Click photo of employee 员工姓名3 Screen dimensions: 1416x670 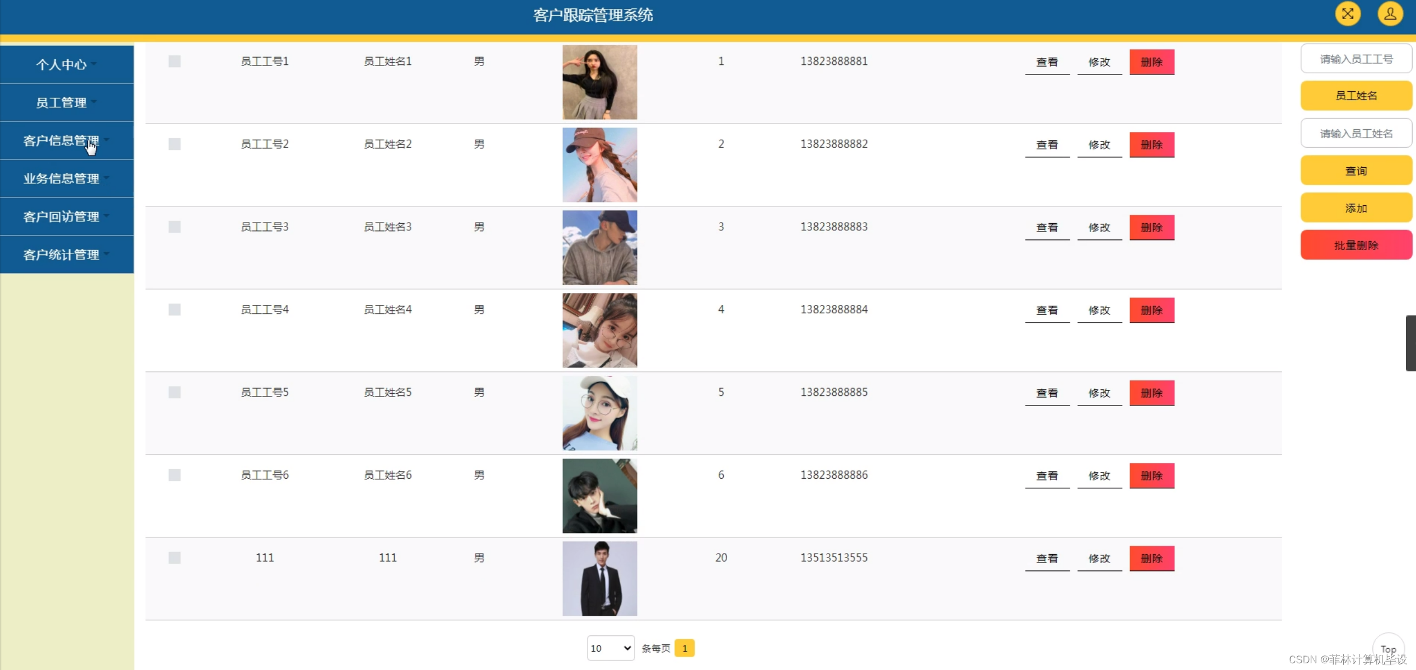[599, 247]
